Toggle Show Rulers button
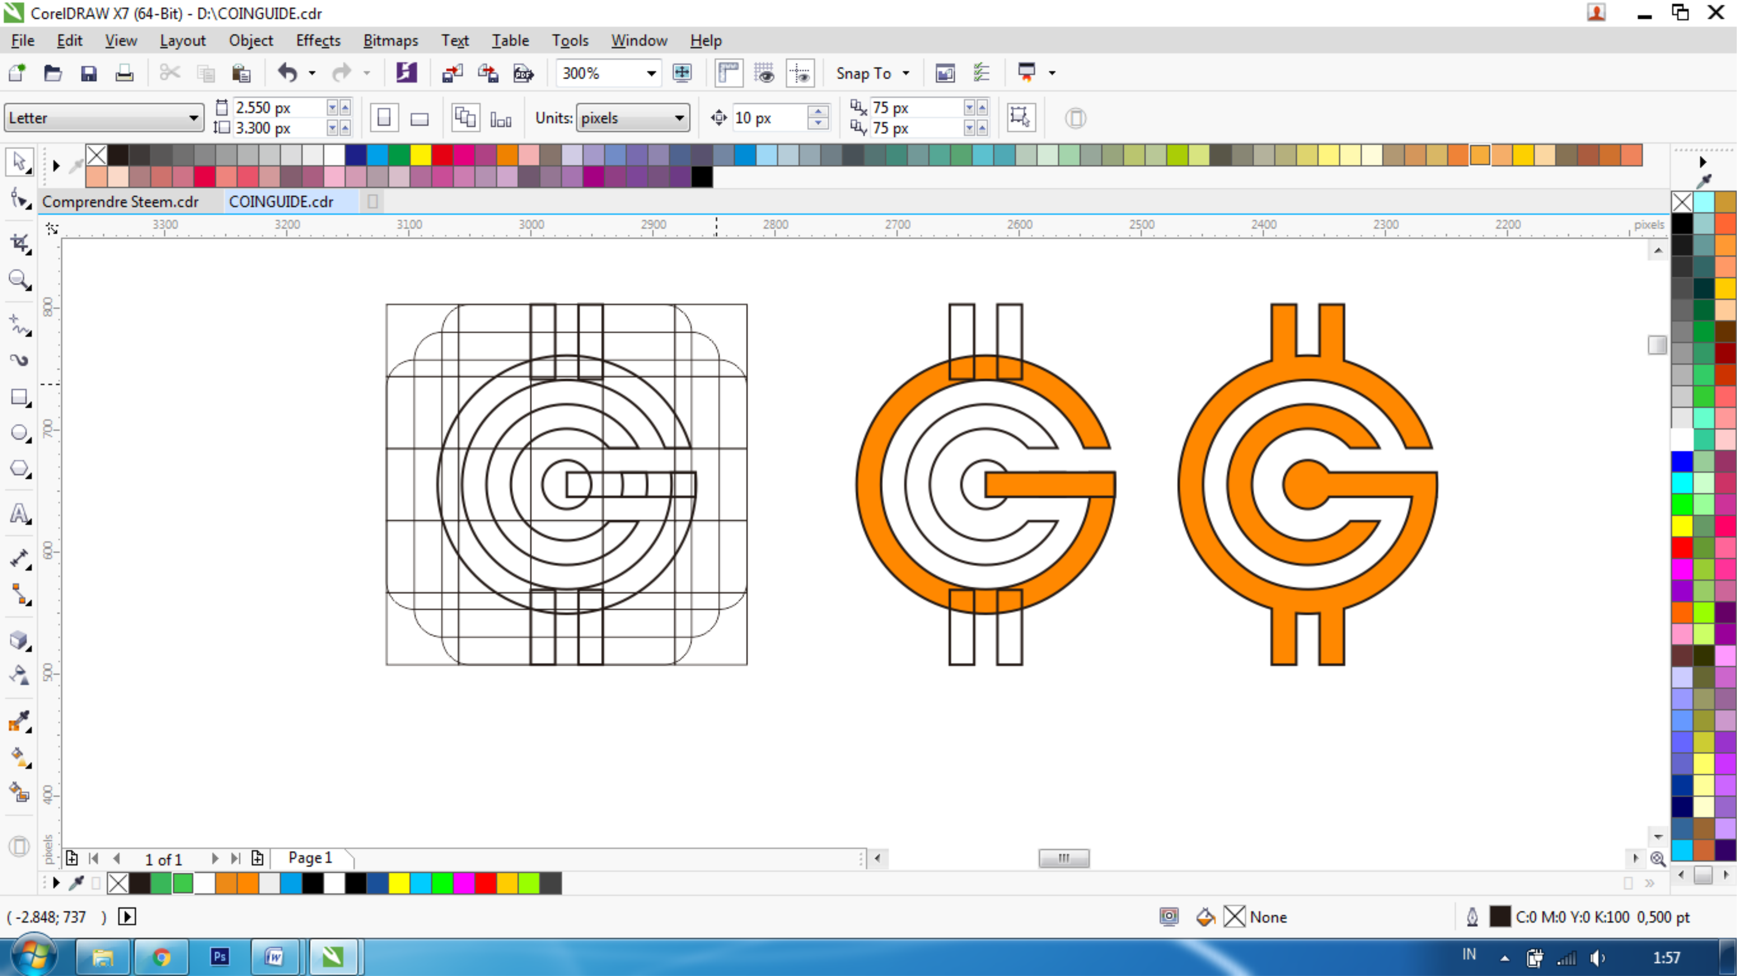This screenshot has height=976, width=1737. tap(729, 73)
